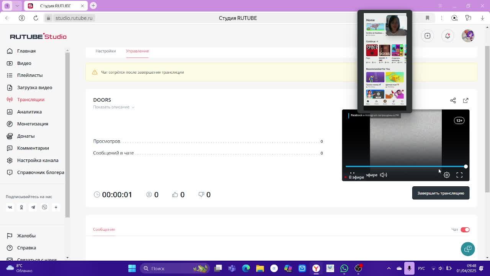Expand Показать описание under DOORS
This screenshot has width=490, height=276.
[x=114, y=107]
